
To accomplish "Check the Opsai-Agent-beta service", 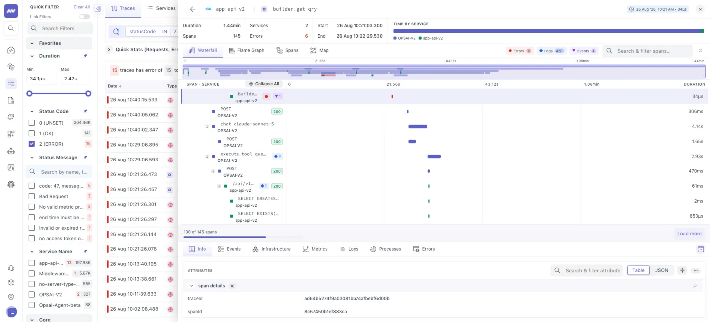I will point(32,305).
